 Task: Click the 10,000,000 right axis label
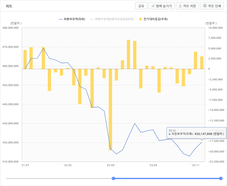click(x=215, y=28)
